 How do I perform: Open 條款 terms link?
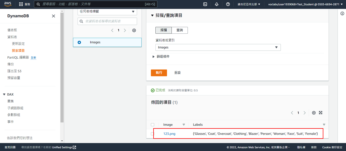point(314,147)
